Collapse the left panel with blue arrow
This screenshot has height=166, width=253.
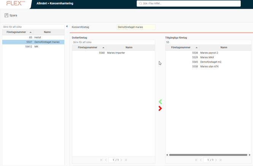[67, 27]
